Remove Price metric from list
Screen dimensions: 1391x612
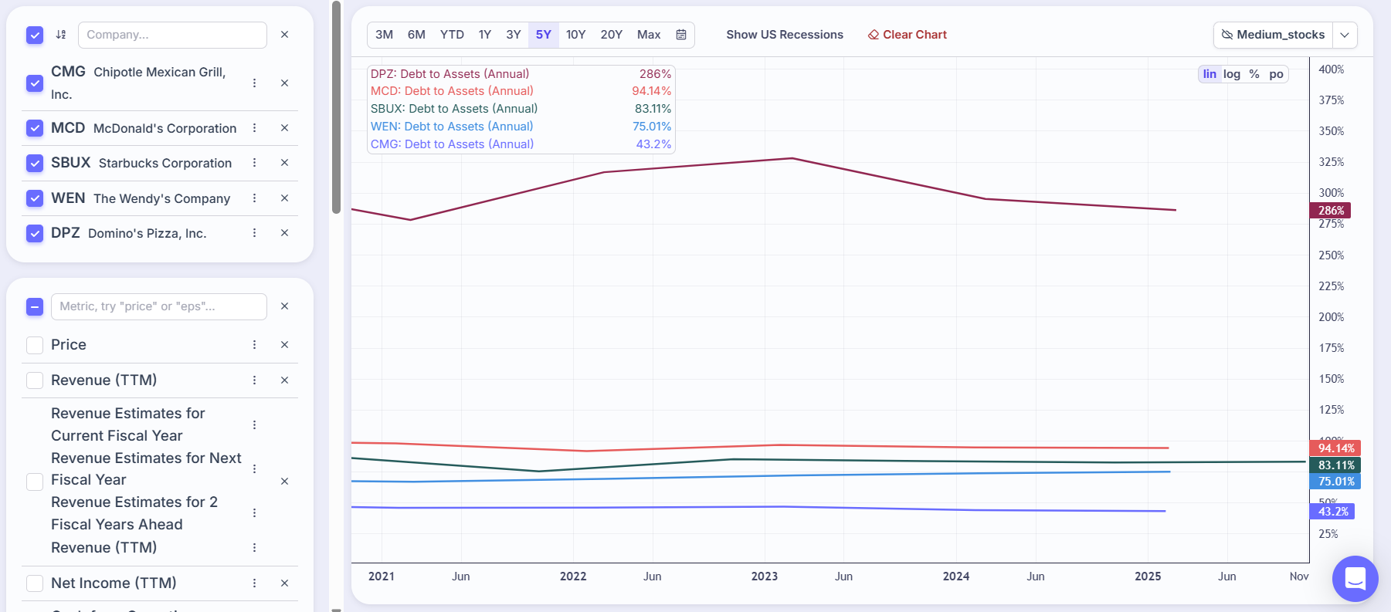point(284,345)
